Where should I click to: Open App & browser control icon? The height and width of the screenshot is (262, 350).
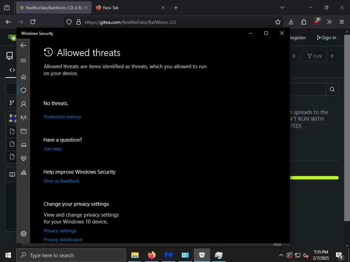[24, 131]
